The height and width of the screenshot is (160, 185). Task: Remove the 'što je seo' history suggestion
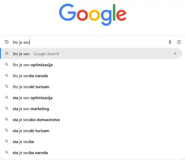point(175,53)
